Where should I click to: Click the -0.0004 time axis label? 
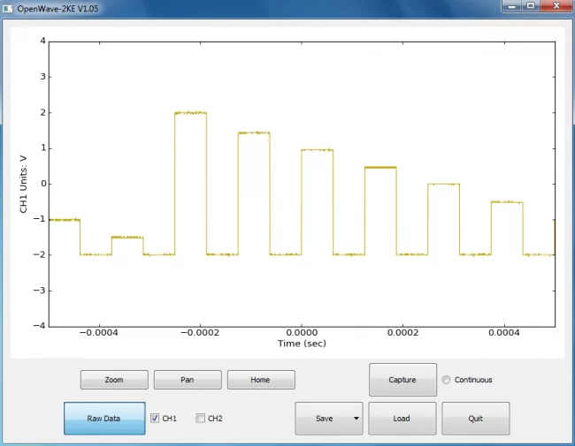click(x=99, y=332)
